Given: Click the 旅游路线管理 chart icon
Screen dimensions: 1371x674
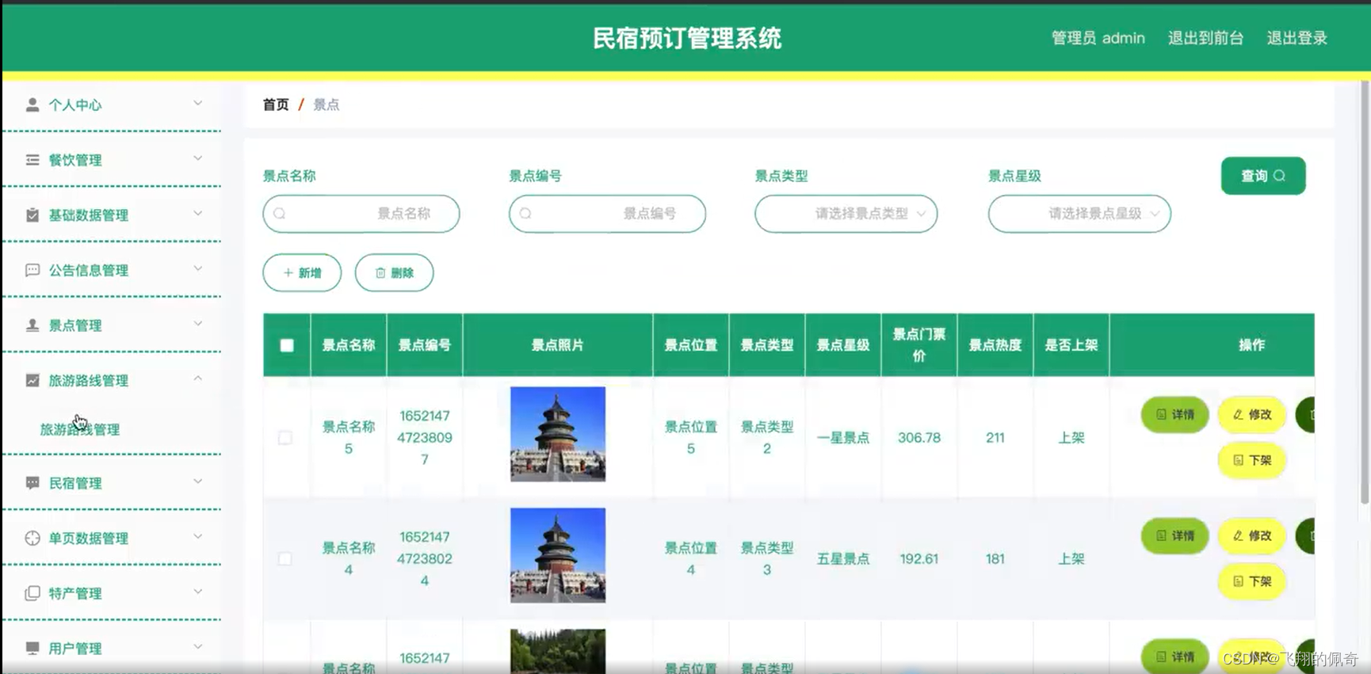Looking at the screenshot, I should (32, 380).
